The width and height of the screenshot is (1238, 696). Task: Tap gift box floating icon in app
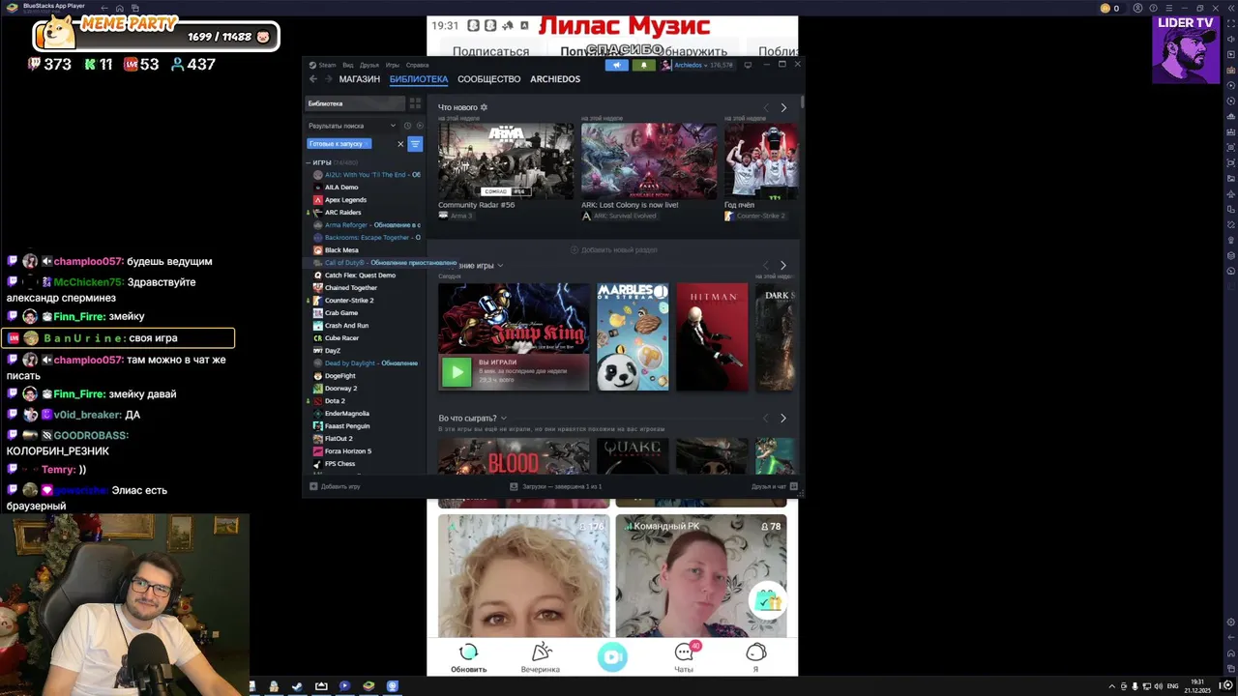pos(768,600)
